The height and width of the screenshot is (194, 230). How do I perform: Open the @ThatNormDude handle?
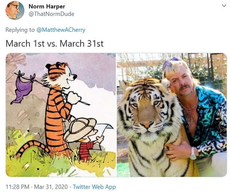click(51, 14)
